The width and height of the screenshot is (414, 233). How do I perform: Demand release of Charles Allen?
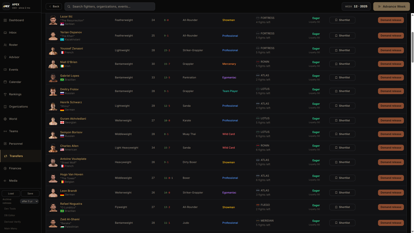(x=391, y=148)
